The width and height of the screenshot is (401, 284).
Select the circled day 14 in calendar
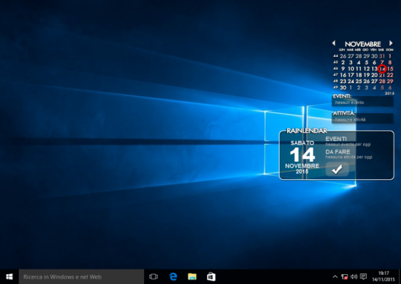tap(382, 69)
